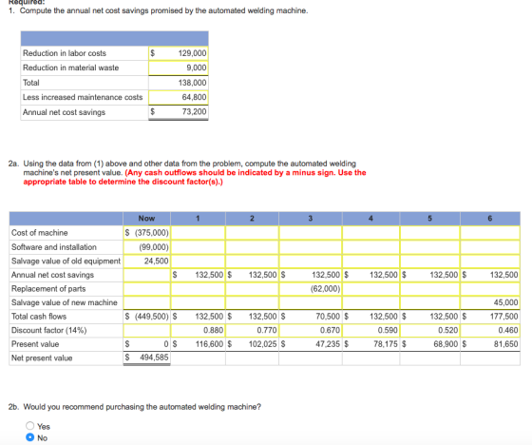Edit Salvage value of old equipment cell 24,500
Screen dimensions: 532x445
pos(146,261)
